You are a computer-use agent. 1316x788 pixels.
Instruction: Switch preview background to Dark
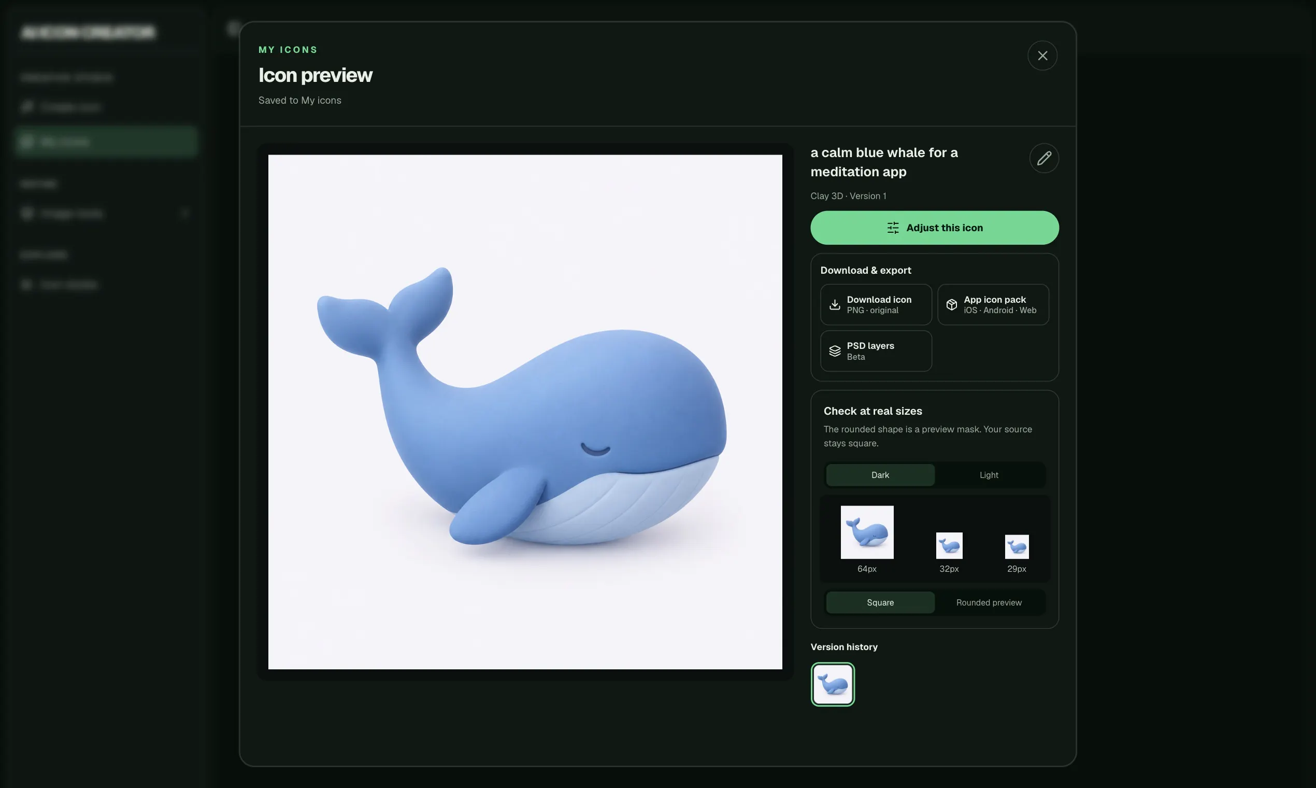pos(880,475)
